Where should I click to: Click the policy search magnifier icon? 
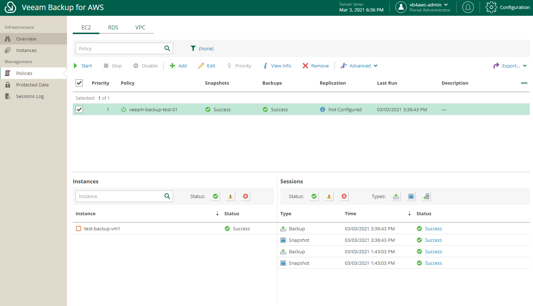tap(167, 48)
